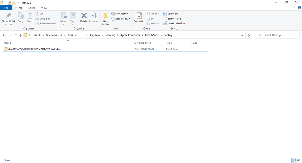Open the Move to menu
Image resolution: width=302 pixels, height=163 pixels.
63,19
